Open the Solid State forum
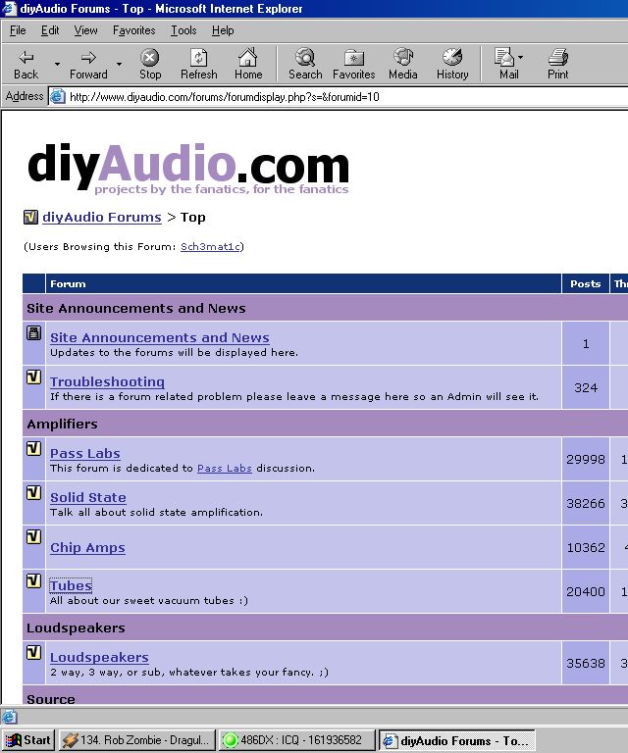628x753 pixels. (x=88, y=497)
